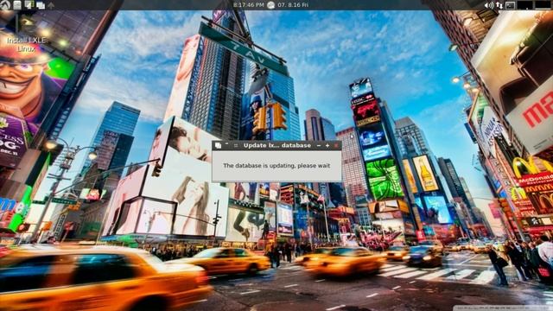Open the Update database window menu icon
This screenshot has width=553, height=311.
(x=218, y=145)
